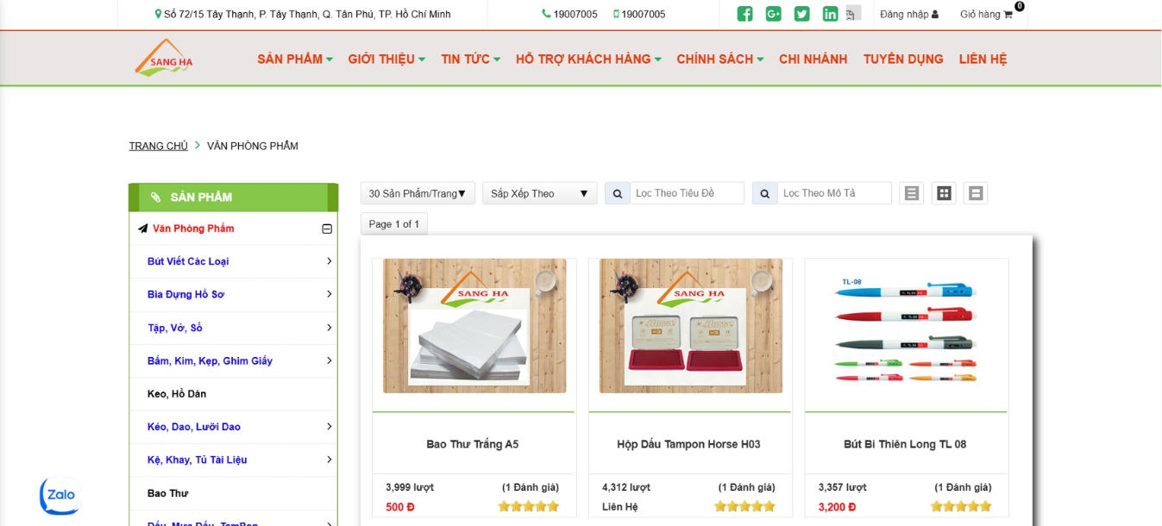Open the Twitter social icon
The width and height of the screenshot is (1162, 526).
click(x=801, y=14)
